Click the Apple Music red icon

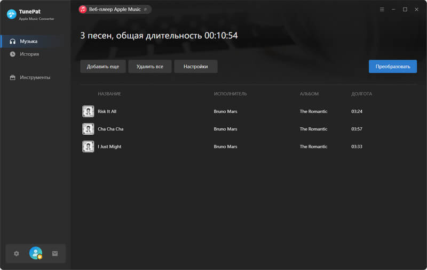(83, 10)
